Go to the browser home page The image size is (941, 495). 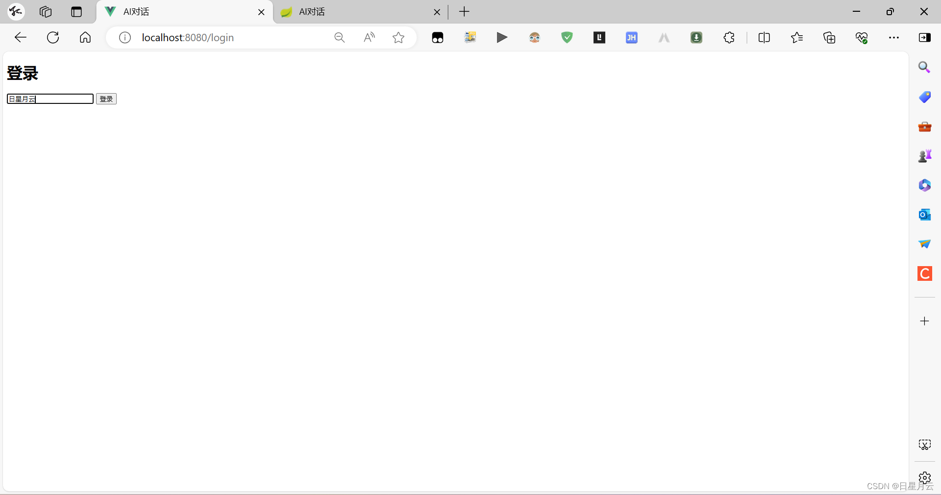(85, 37)
